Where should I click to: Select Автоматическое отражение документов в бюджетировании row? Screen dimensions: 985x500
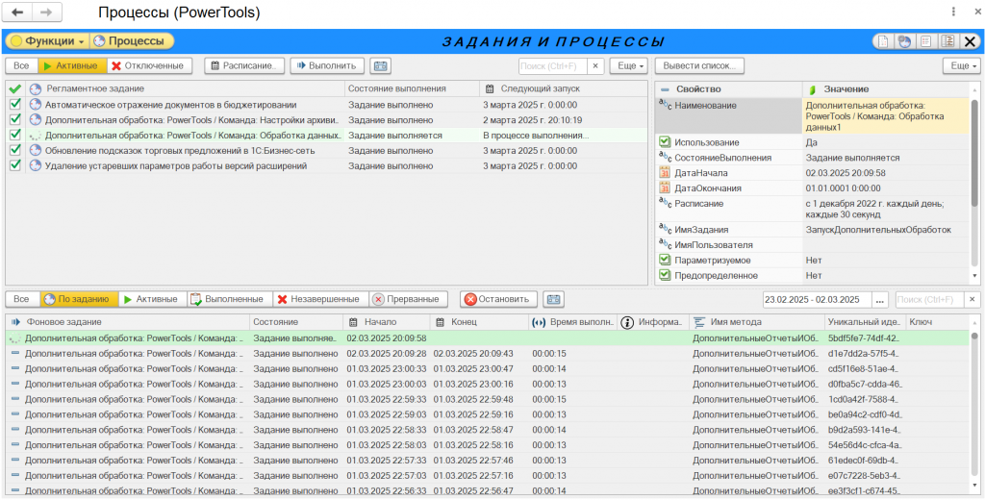[x=327, y=105]
